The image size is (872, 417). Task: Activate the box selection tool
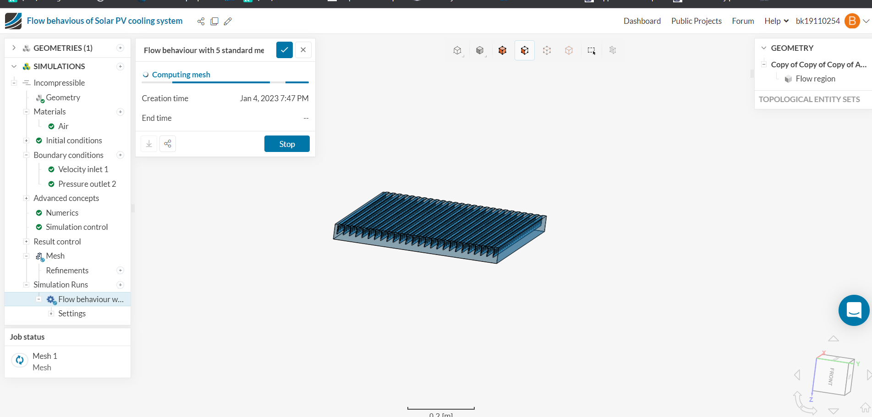(x=591, y=50)
